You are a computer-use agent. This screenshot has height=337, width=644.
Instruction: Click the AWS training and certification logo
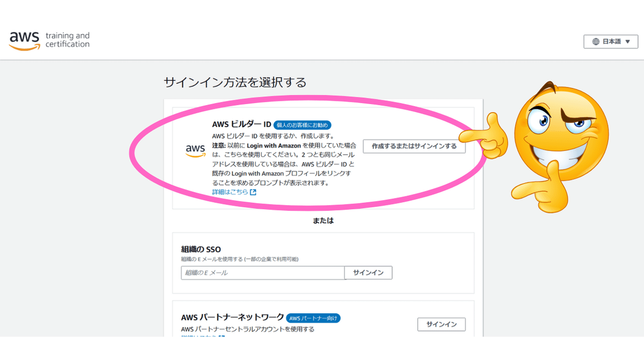point(49,40)
